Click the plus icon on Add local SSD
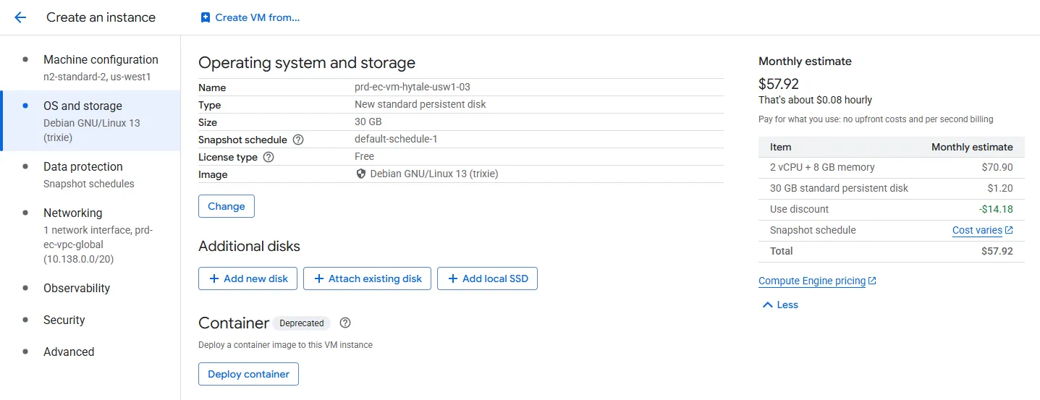 452,278
